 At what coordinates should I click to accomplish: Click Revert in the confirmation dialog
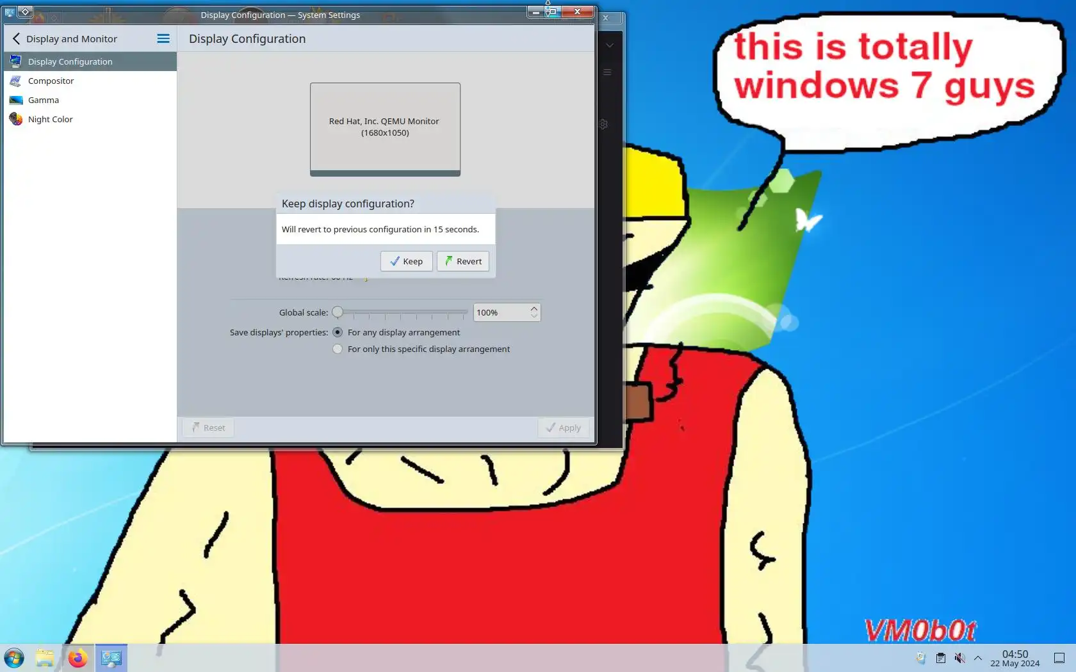point(463,261)
